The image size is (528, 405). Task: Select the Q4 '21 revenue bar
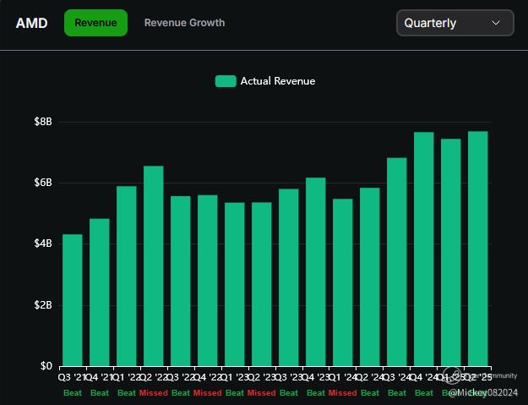(x=100, y=293)
